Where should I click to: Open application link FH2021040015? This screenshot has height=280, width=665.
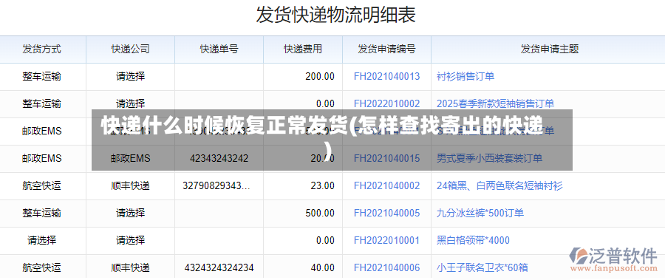click(x=386, y=158)
